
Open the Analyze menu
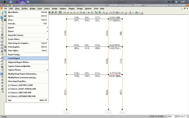coord(63,9)
